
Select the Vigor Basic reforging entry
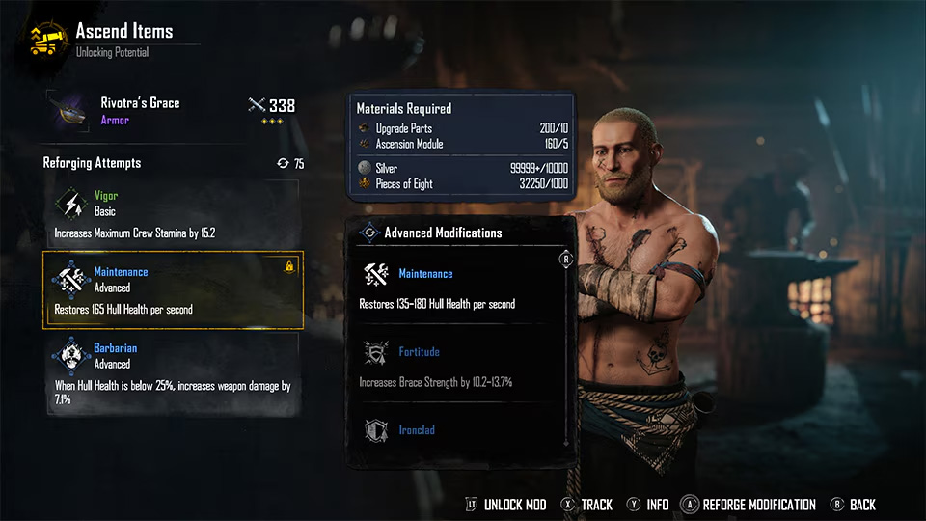[x=173, y=213]
